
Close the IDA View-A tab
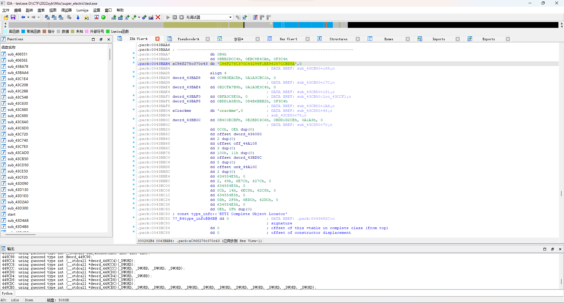point(157,39)
